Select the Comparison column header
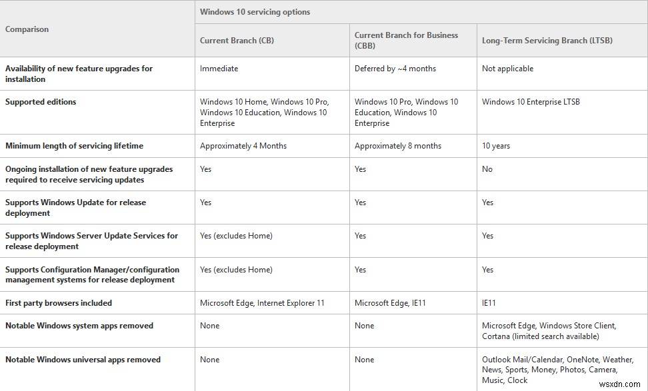The height and width of the screenshot is (391, 648). coord(27,29)
